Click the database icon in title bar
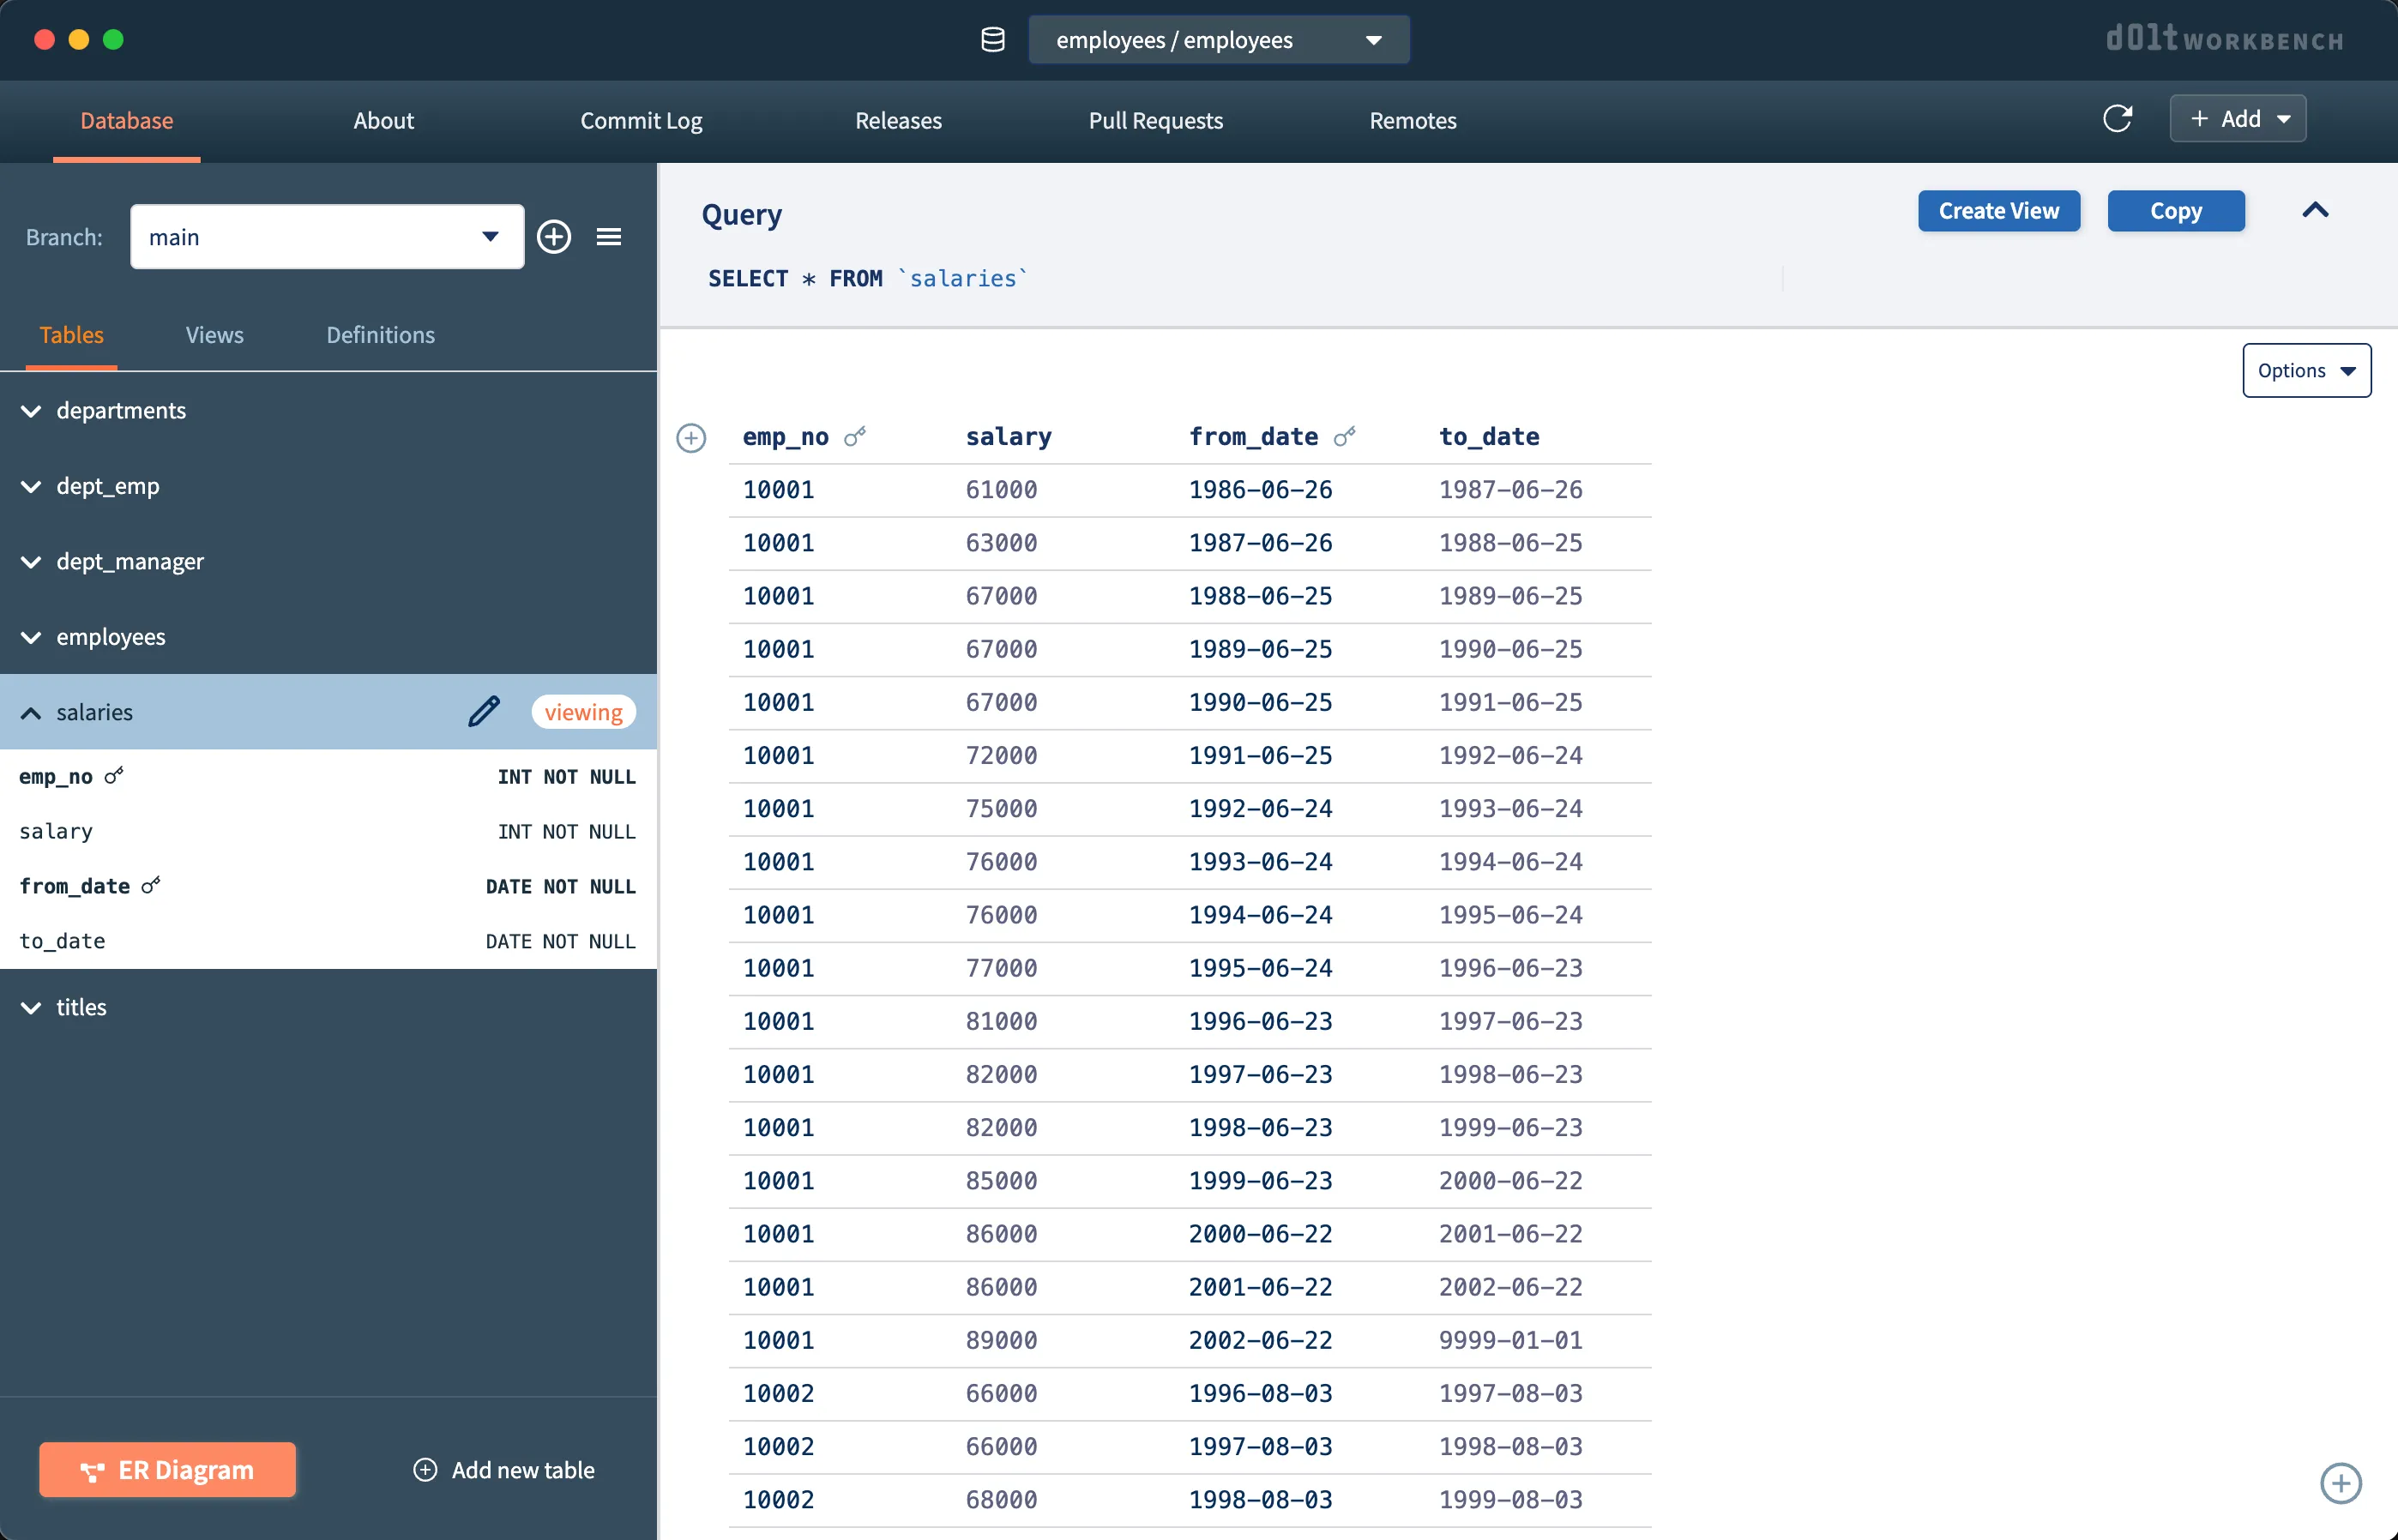Screen dimensions: 2398x1540 click(992, 40)
